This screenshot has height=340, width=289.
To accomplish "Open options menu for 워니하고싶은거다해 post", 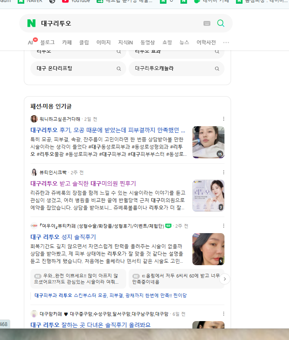I will [224, 119].
